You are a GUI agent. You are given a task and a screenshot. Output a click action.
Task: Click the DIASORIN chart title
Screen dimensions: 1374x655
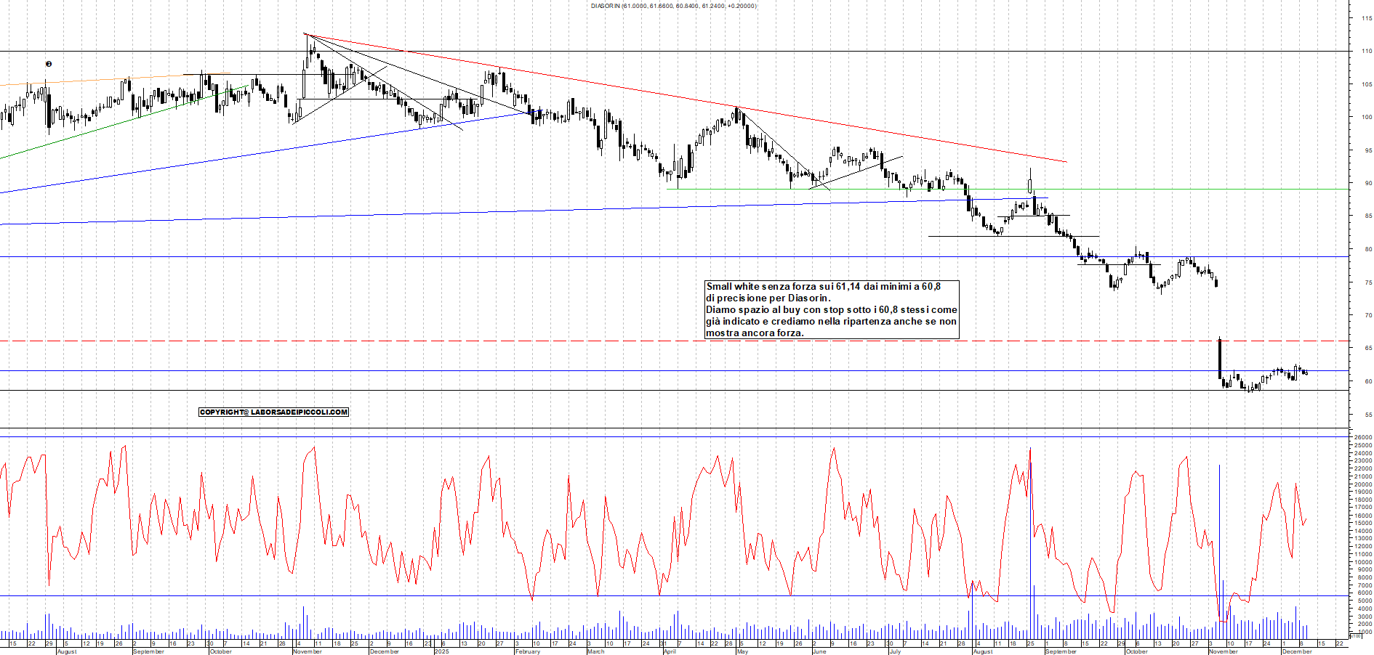pyautogui.click(x=673, y=6)
